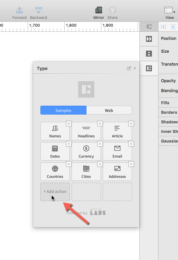Expand the Fills section
The width and height of the screenshot is (178, 260).
(168, 103)
